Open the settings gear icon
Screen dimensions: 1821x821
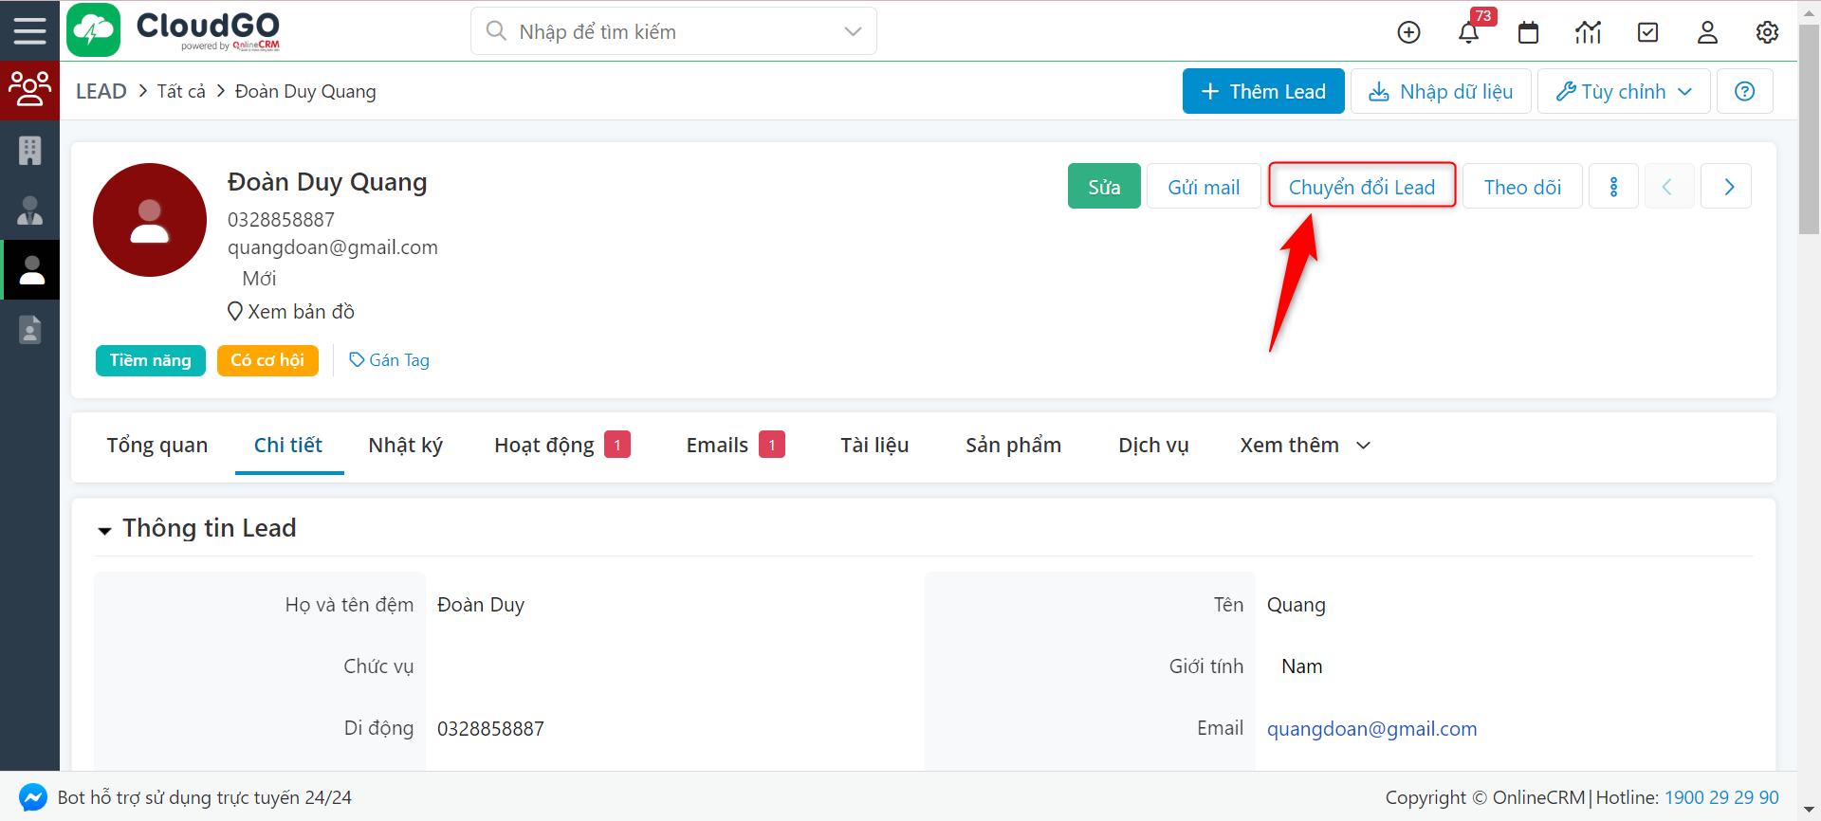(x=1767, y=32)
